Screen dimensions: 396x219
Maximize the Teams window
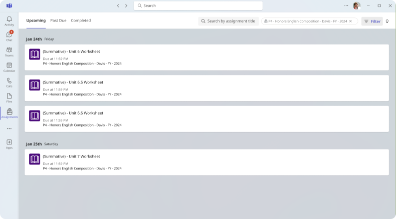coord(379,5)
